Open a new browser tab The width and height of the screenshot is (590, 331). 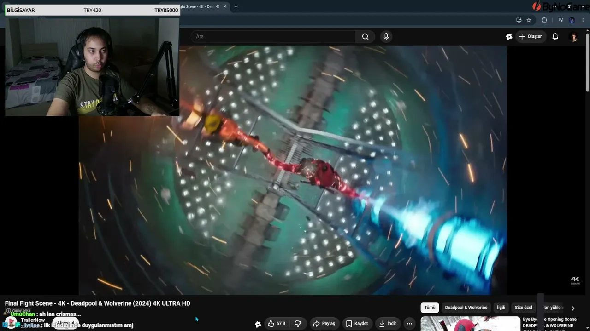coord(236,6)
